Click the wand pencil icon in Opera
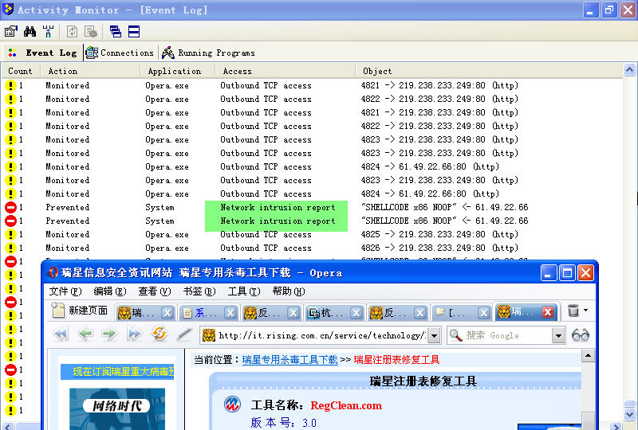638x430 pixels. (x=184, y=334)
